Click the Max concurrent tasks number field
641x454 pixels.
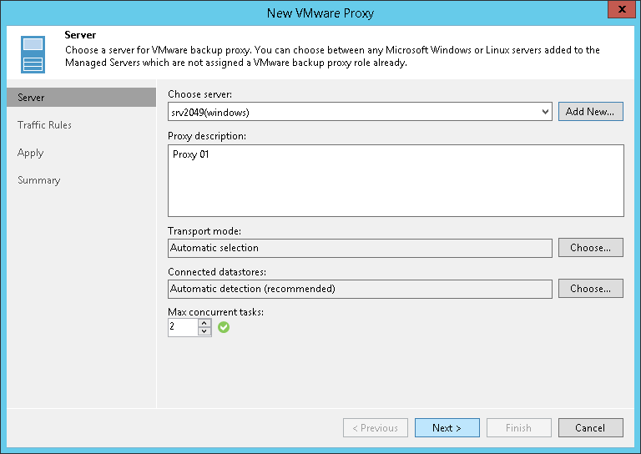click(182, 327)
